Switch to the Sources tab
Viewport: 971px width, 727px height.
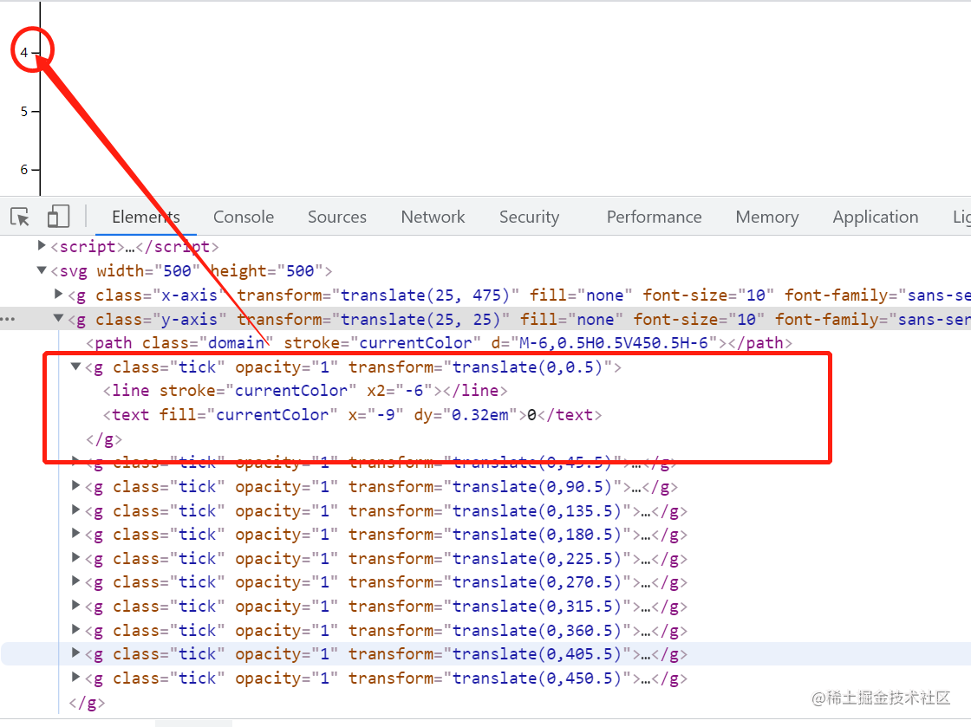tap(337, 217)
